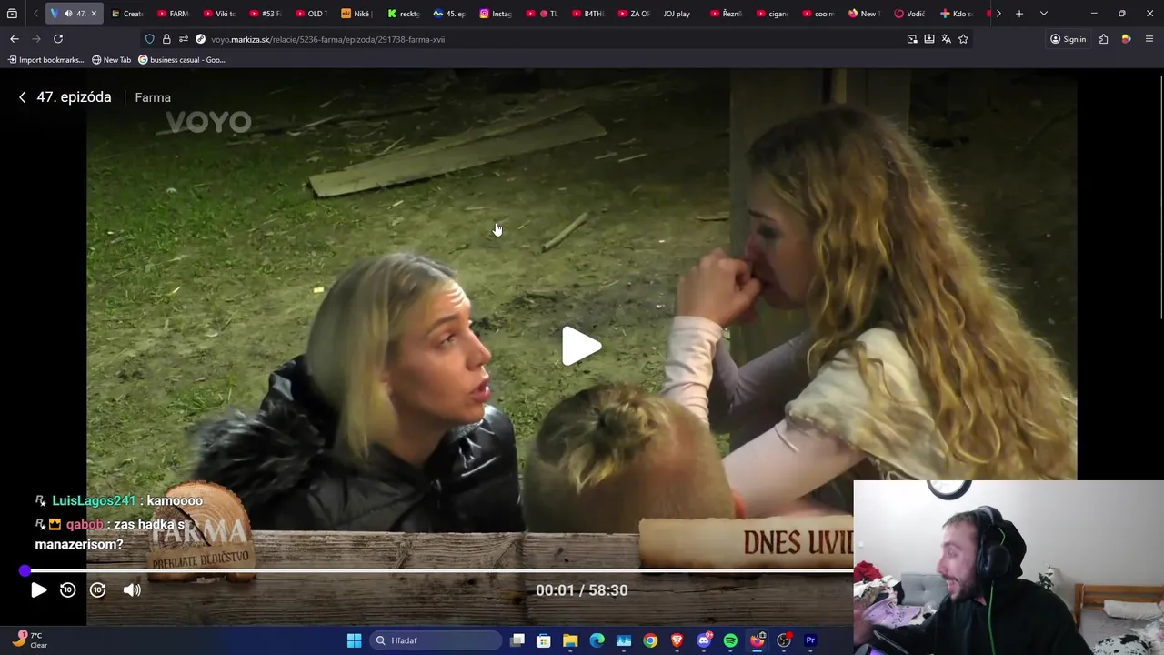Open the browser hamburger menu
1164x655 pixels.
[x=1149, y=39]
